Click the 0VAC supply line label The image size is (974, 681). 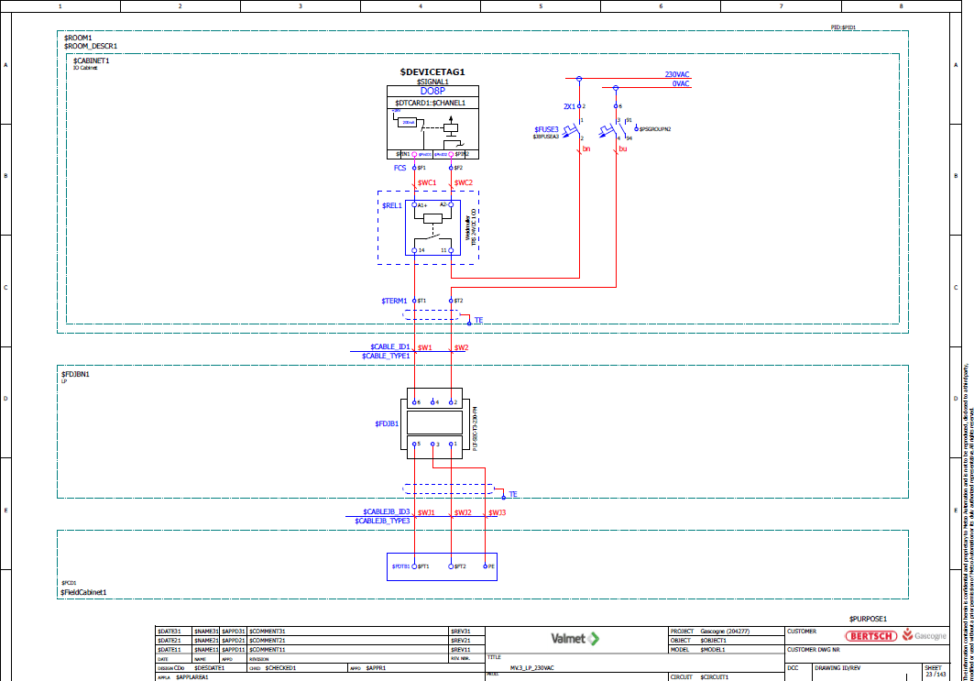tap(680, 84)
